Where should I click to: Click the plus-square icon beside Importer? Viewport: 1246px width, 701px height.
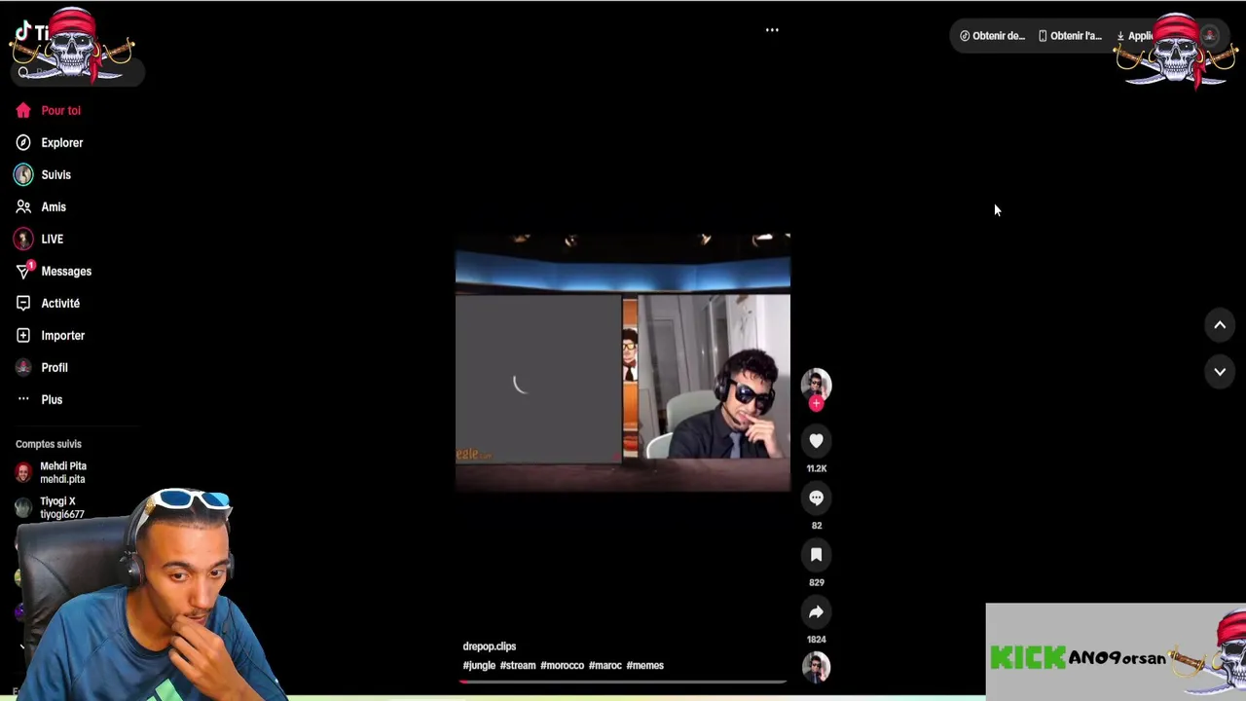23,335
